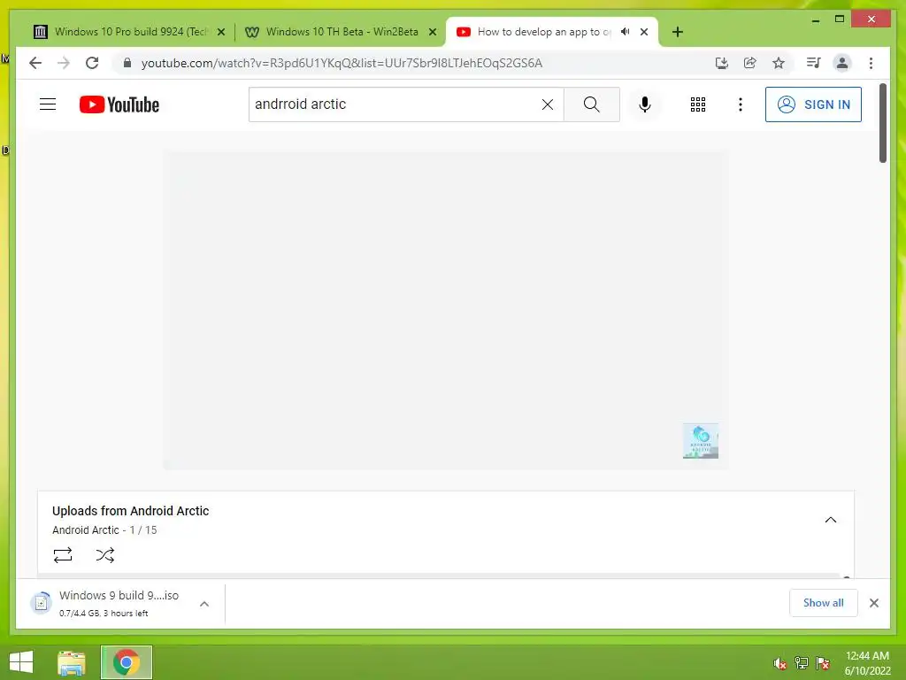Bookmark this page with the star
The width and height of the screenshot is (906, 680).
click(x=779, y=63)
